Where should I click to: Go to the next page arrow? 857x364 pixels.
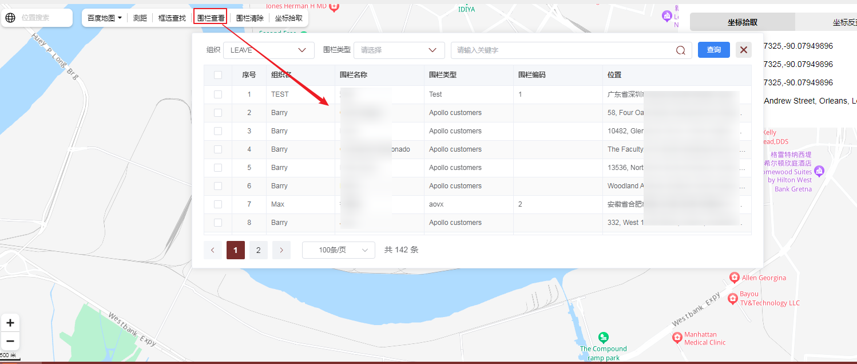tap(281, 250)
